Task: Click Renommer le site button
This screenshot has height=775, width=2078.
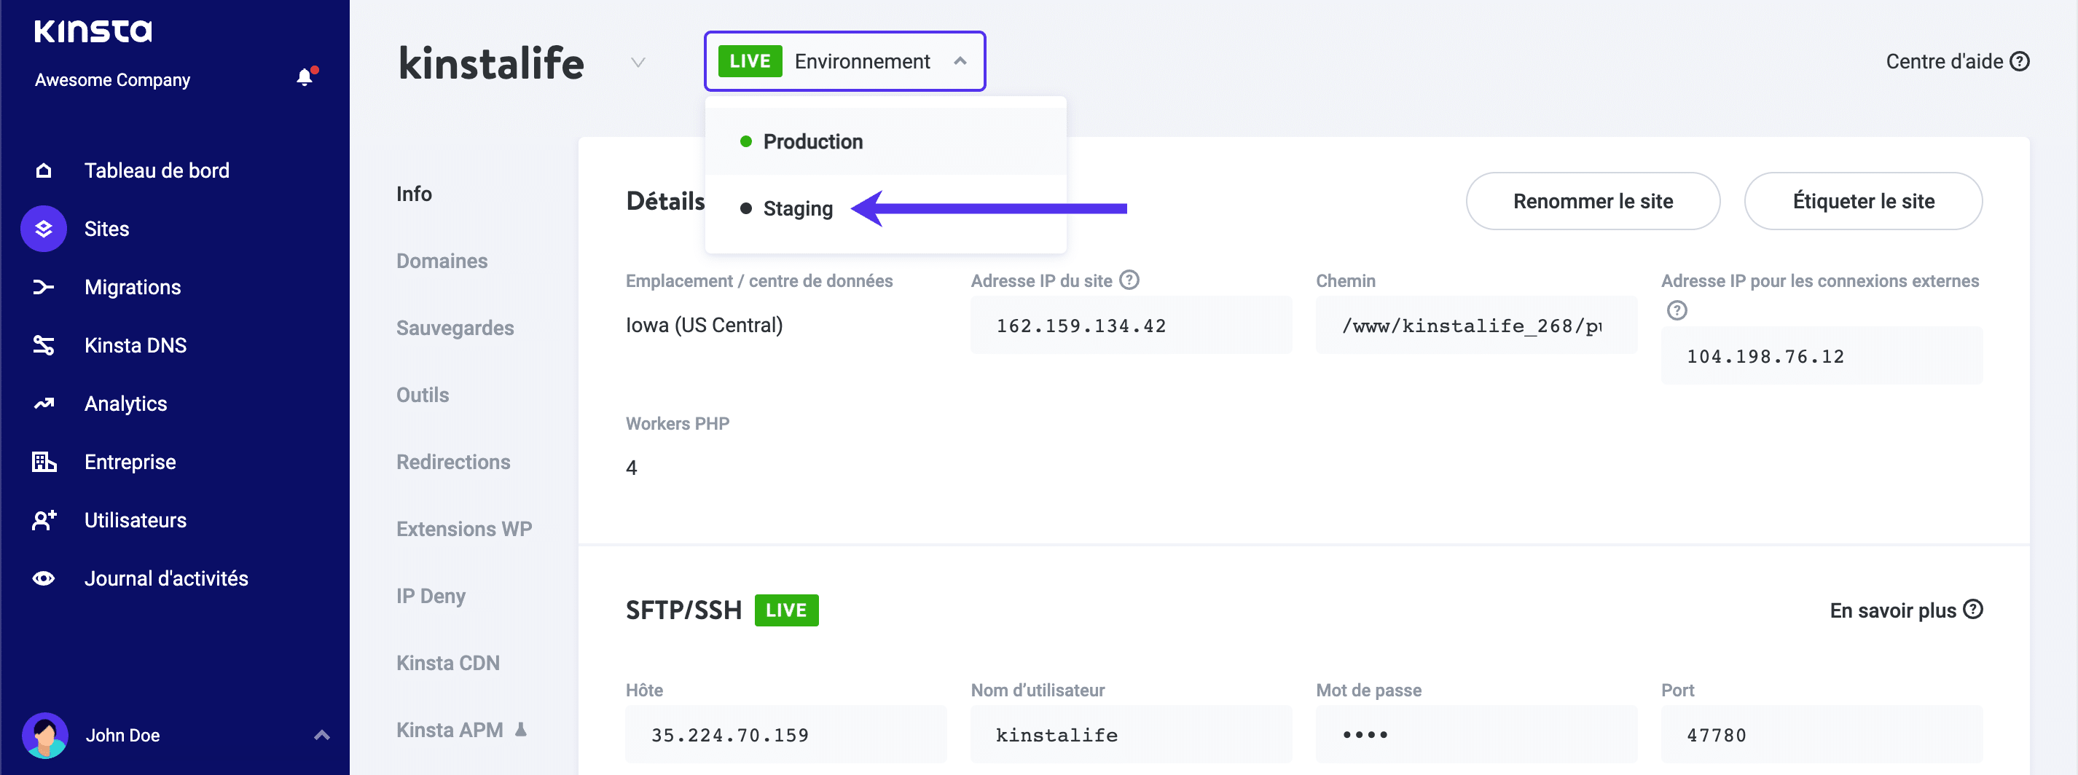Action: (1593, 201)
